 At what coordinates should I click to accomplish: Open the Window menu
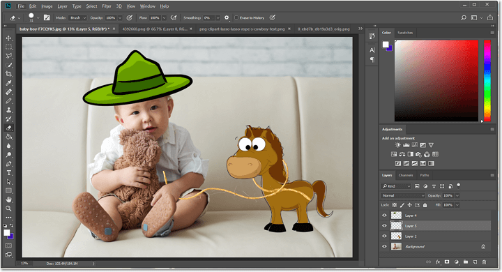148,6
